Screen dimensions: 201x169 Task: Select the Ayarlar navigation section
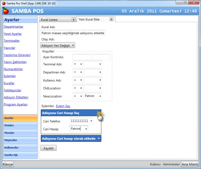pos(20,118)
